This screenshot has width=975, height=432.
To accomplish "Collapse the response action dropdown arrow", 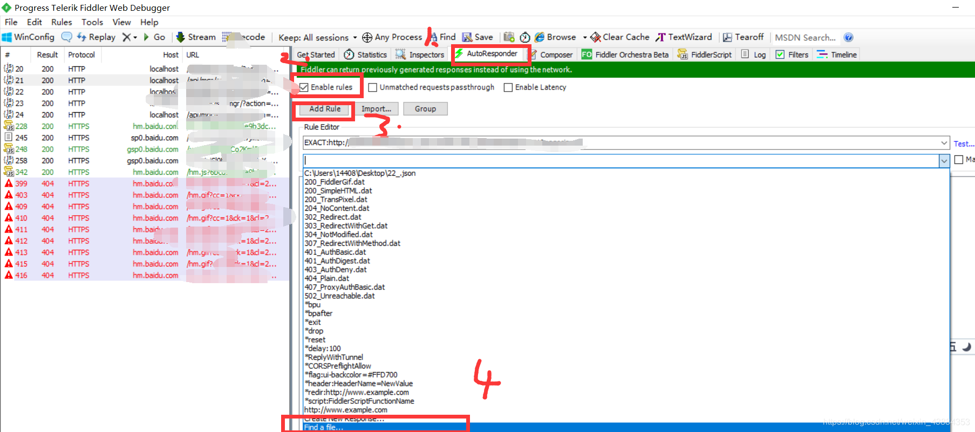I will click(x=944, y=161).
